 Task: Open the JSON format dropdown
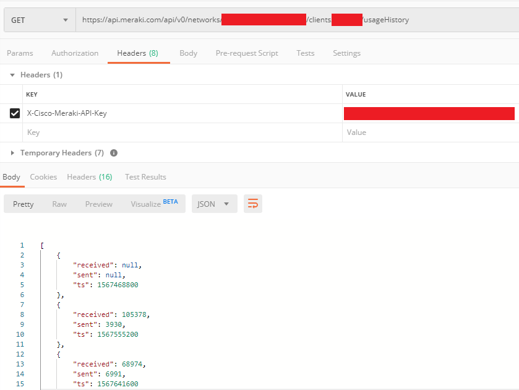pyautogui.click(x=214, y=204)
